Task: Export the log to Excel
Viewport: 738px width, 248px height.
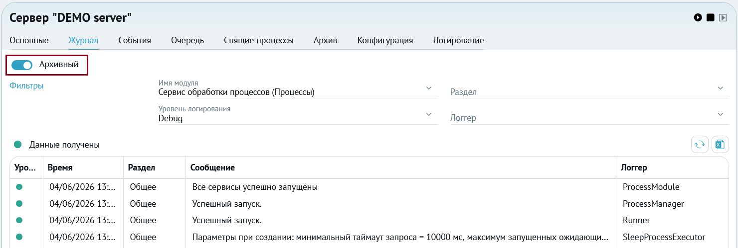Action: (720, 145)
